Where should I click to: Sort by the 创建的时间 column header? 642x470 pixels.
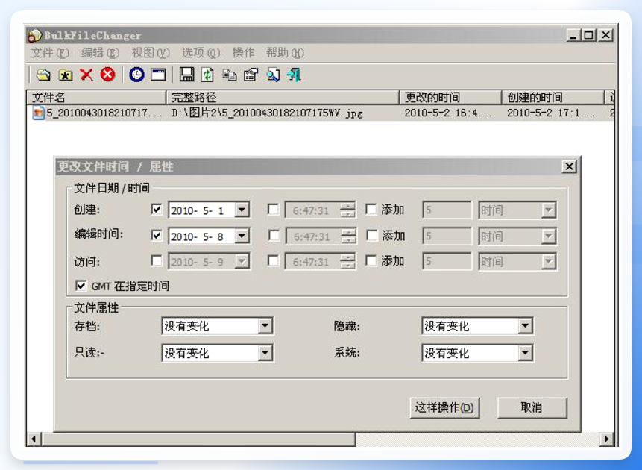(x=553, y=98)
